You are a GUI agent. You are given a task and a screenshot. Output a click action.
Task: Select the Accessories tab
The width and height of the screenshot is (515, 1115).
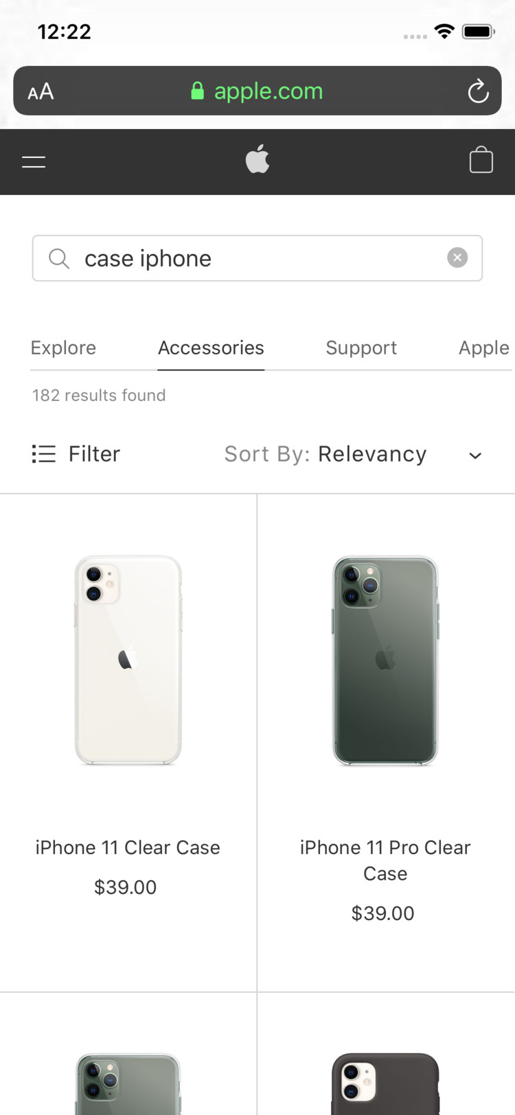point(211,348)
